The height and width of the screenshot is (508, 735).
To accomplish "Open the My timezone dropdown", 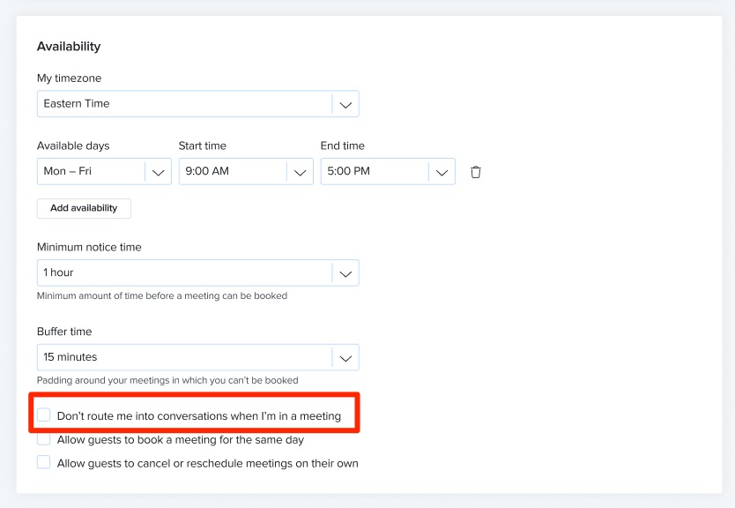I will tap(197, 104).
